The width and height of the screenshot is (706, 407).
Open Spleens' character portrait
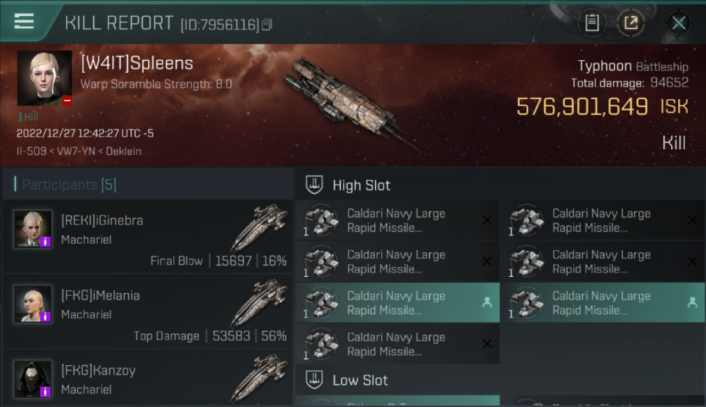coord(45,78)
